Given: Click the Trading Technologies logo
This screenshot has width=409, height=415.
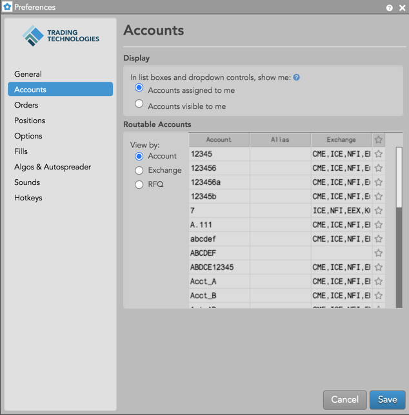Looking at the screenshot, I should pos(61,35).
